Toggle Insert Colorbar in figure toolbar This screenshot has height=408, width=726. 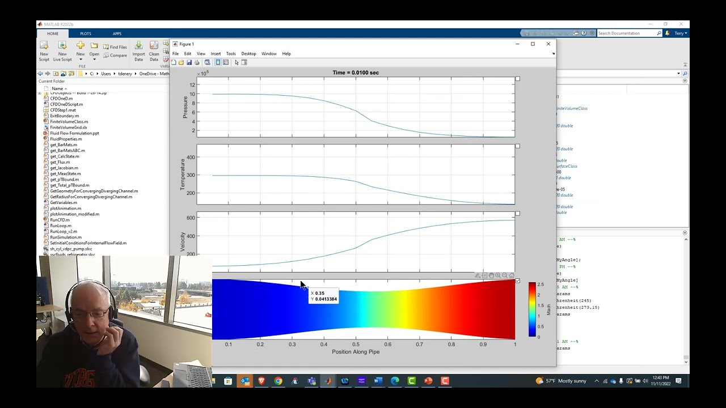[218, 62]
